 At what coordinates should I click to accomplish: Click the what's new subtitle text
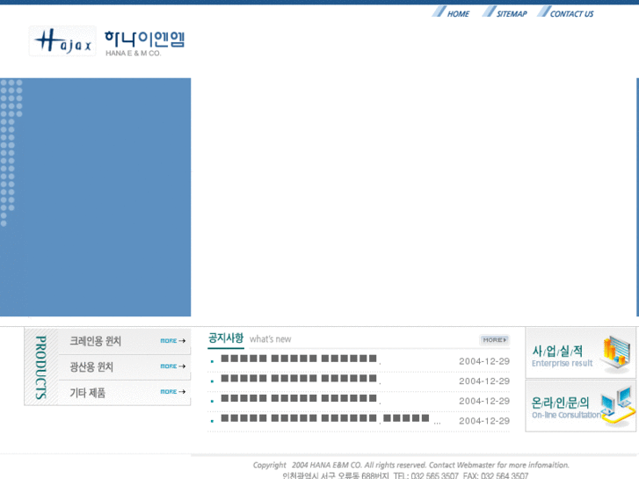click(270, 339)
